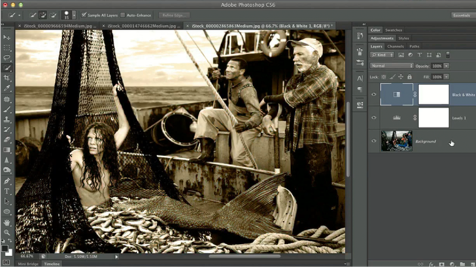
Task: Switch to the Channels tab
Action: [x=396, y=46]
